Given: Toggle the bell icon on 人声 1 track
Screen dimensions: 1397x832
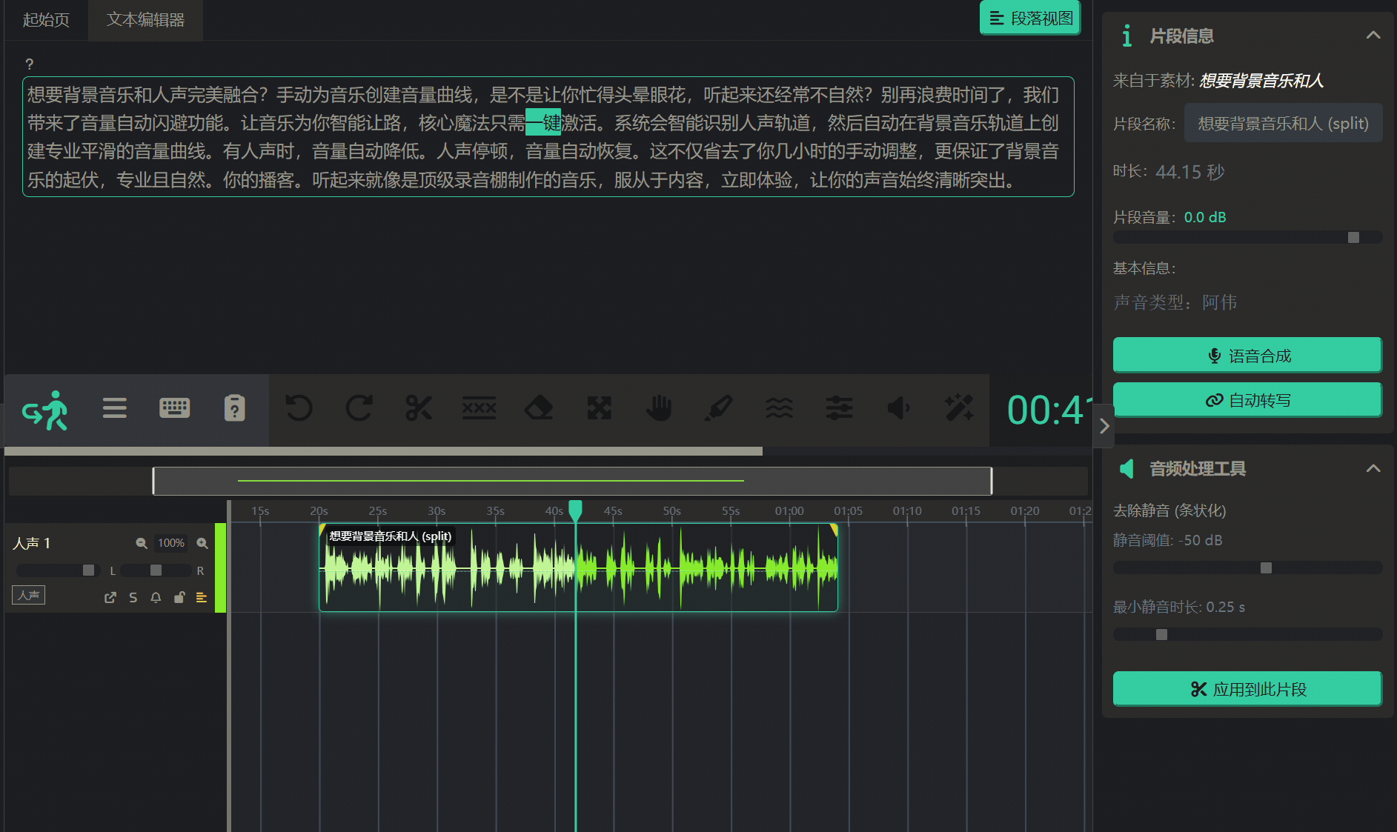Looking at the screenshot, I should click(156, 598).
